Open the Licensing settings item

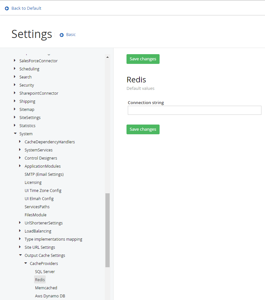[33, 182]
